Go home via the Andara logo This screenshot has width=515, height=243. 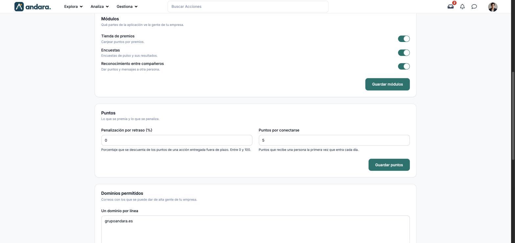33,7
